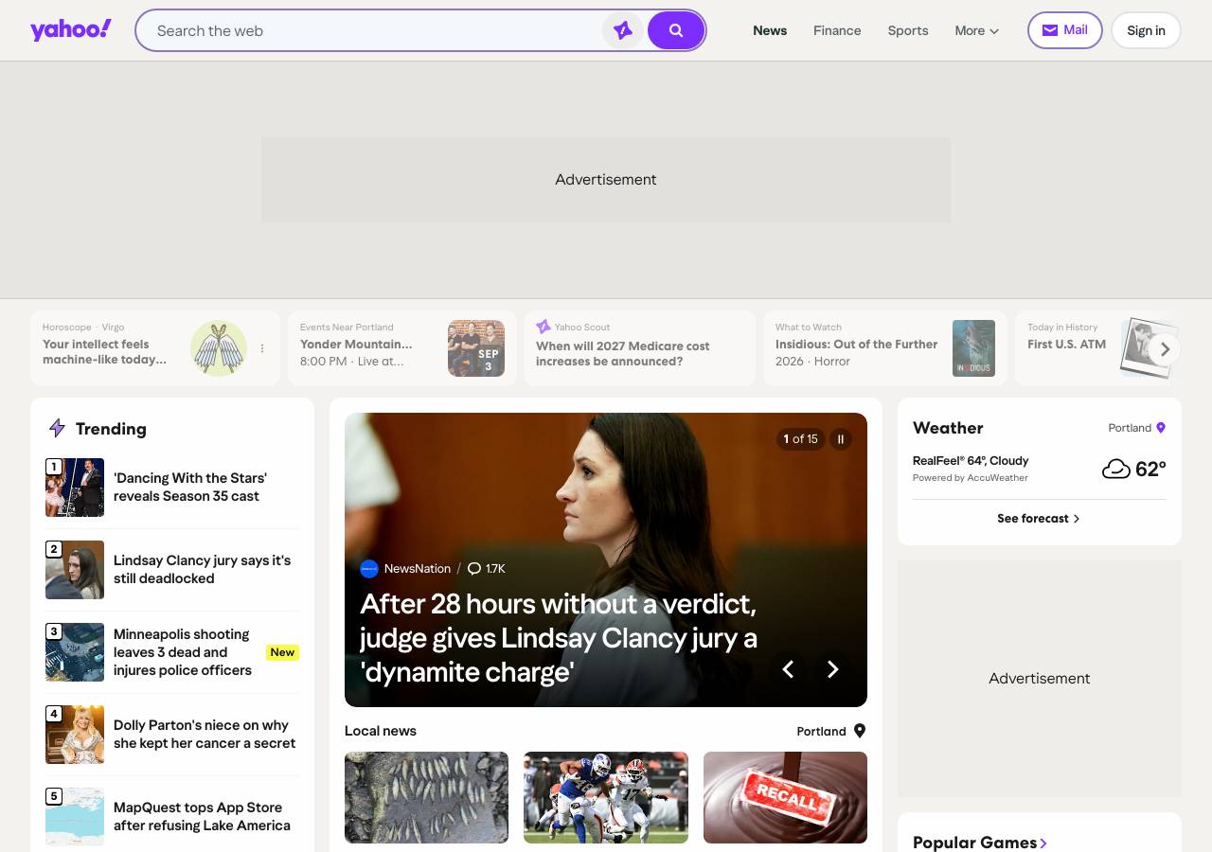Go to the previous slideshow story
The height and width of the screenshot is (852, 1212).
[x=788, y=669]
